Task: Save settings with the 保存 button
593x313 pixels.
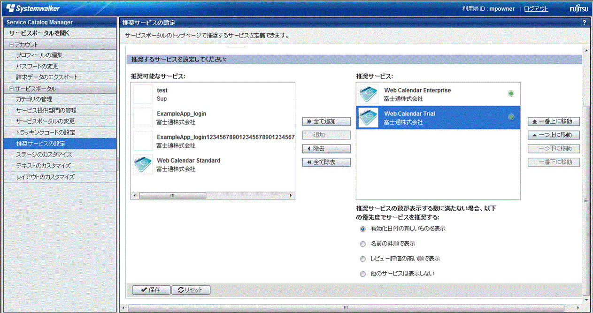Action: coord(151,290)
